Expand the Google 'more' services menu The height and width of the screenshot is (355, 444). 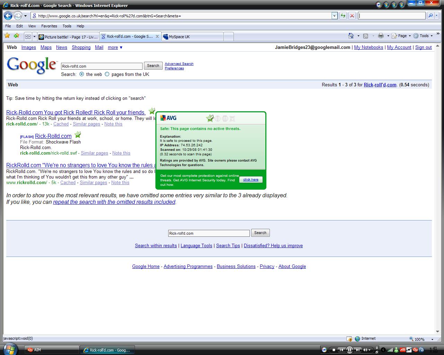coord(115,47)
